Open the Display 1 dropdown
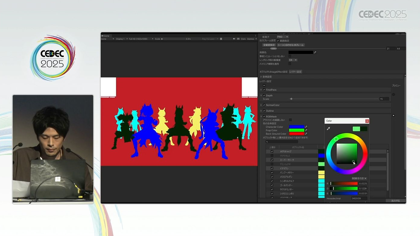Viewport: 420px width, 236px height. [x=122, y=39]
